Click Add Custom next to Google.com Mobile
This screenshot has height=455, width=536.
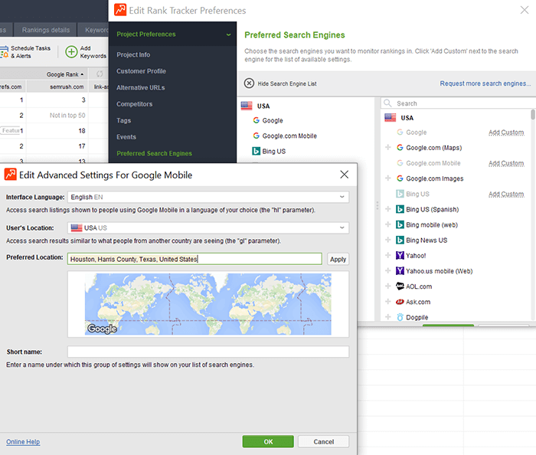506,163
